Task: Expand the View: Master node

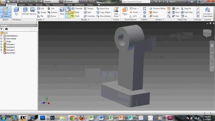Action: 1,39
